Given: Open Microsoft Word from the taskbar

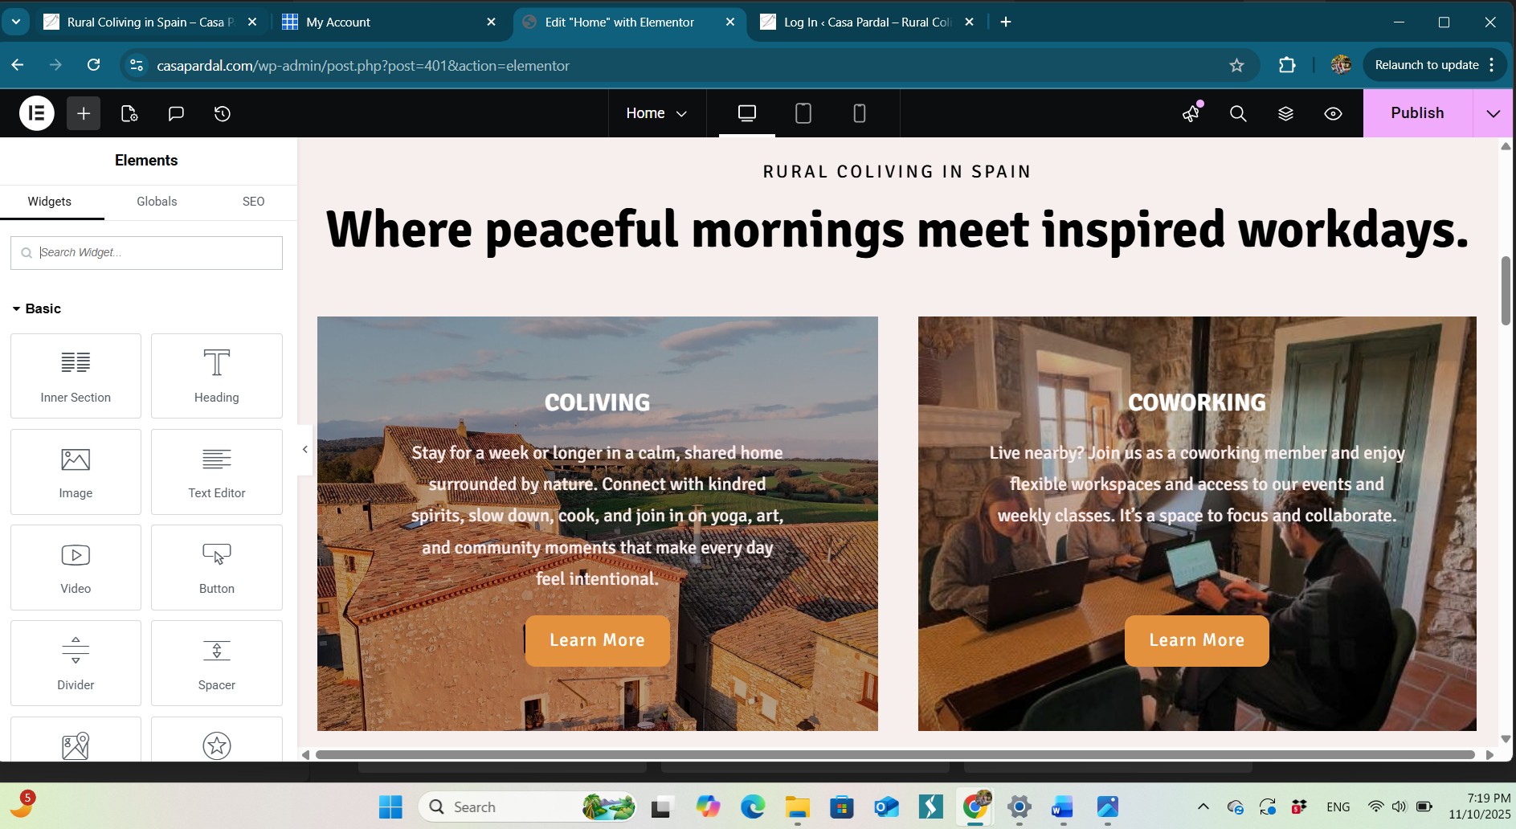Looking at the screenshot, I should tap(1062, 807).
